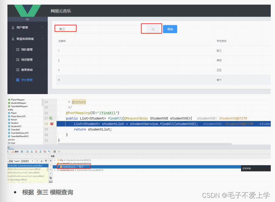Click the Step Out debugger icon
The width and height of the screenshot is (275, 202).
point(40,152)
